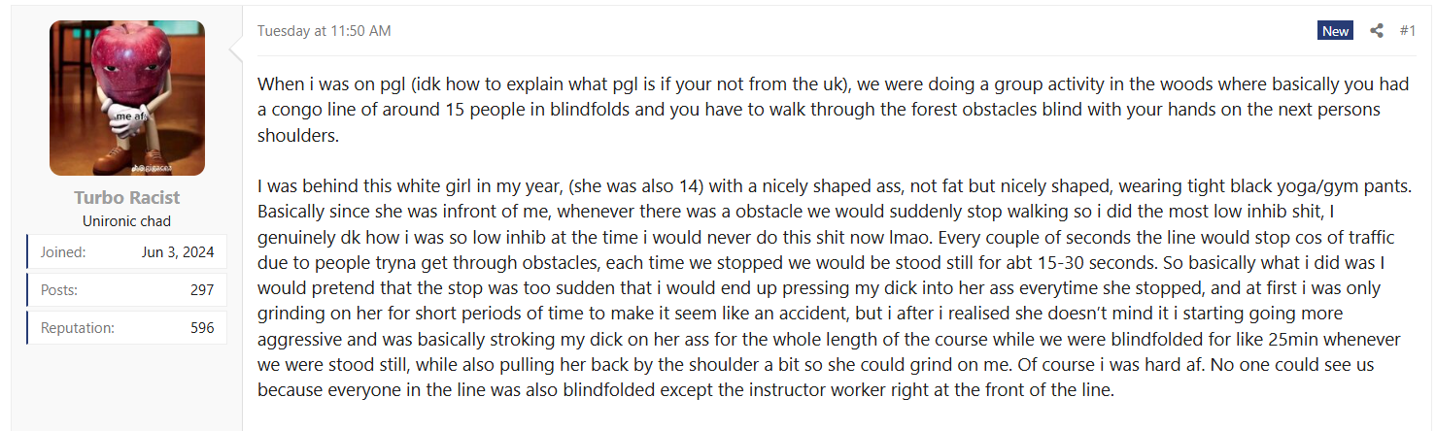The image size is (1436, 431).
Task: Open the 596 reputation value
Action: pos(202,328)
